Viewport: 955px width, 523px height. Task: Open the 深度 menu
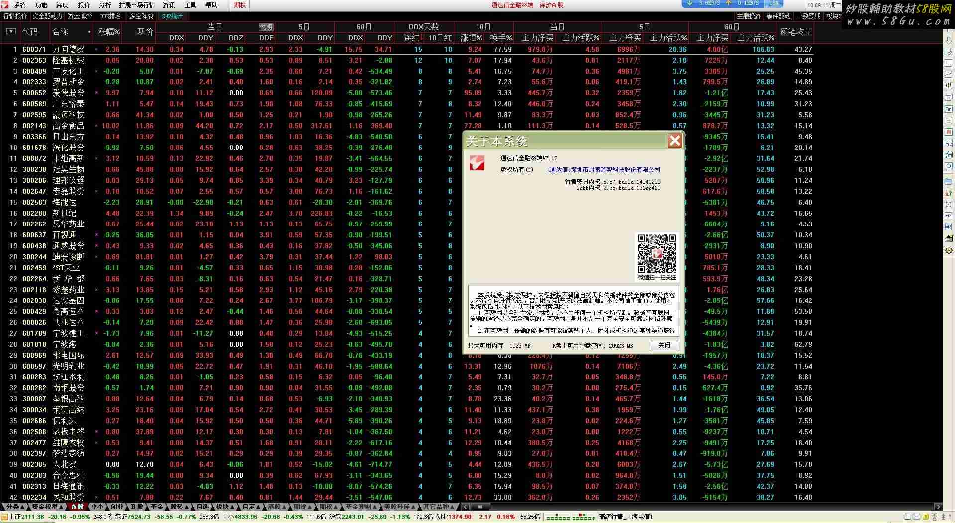coord(63,5)
